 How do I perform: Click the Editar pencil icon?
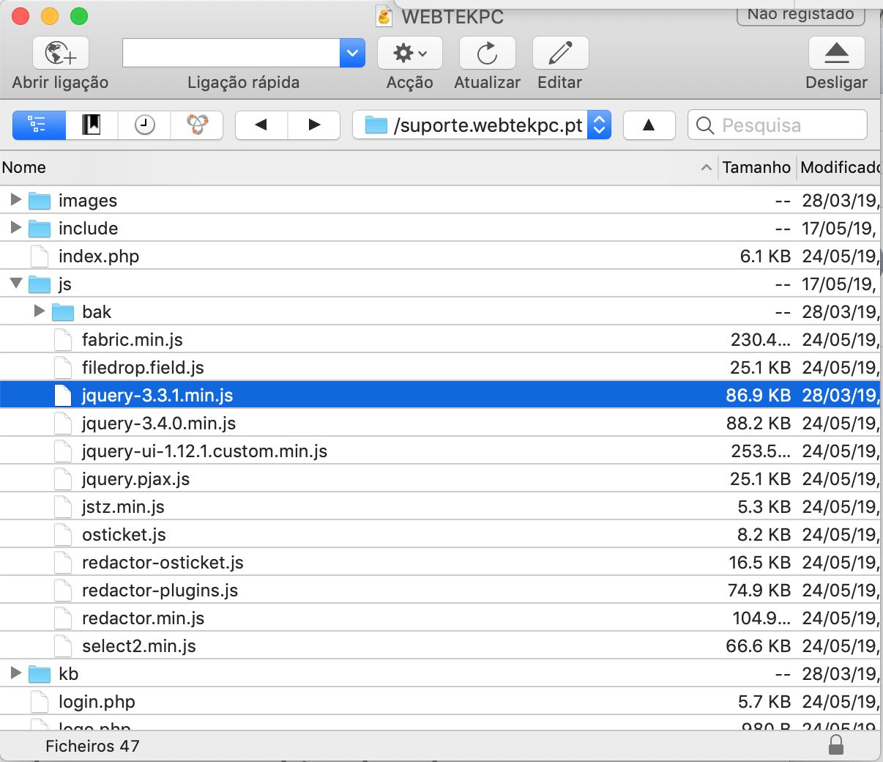[x=560, y=53]
